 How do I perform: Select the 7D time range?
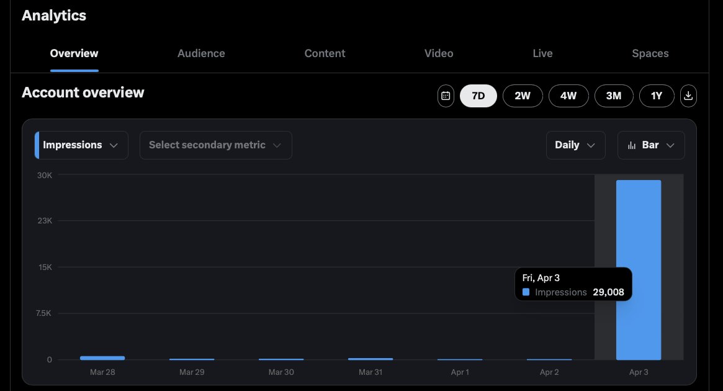point(478,96)
